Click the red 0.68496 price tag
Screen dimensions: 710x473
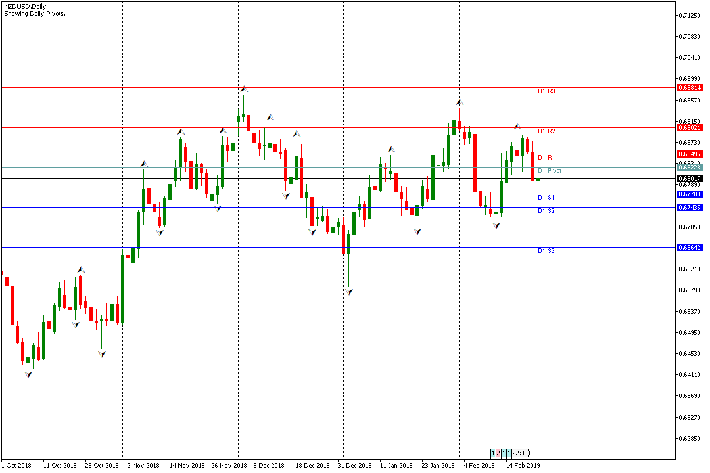(x=690, y=154)
